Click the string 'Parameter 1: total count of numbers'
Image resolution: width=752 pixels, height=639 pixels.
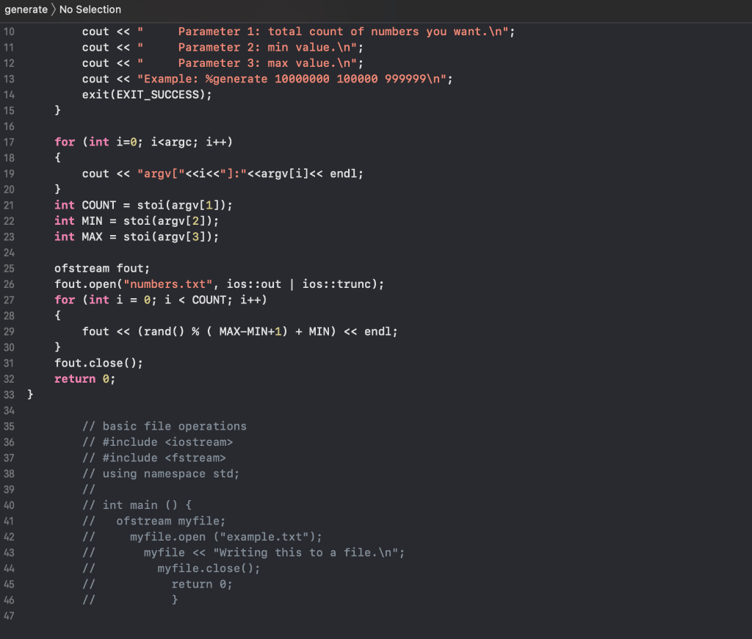tap(298, 32)
